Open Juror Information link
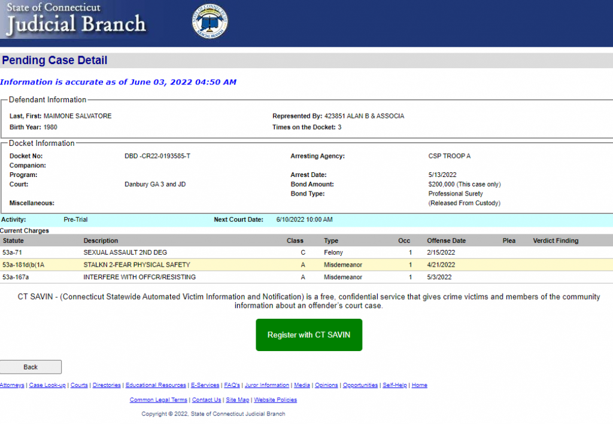The image size is (613, 424). click(267, 385)
